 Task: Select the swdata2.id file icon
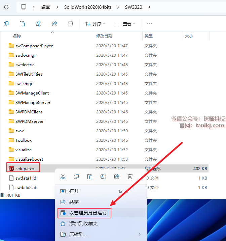[11, 187]
